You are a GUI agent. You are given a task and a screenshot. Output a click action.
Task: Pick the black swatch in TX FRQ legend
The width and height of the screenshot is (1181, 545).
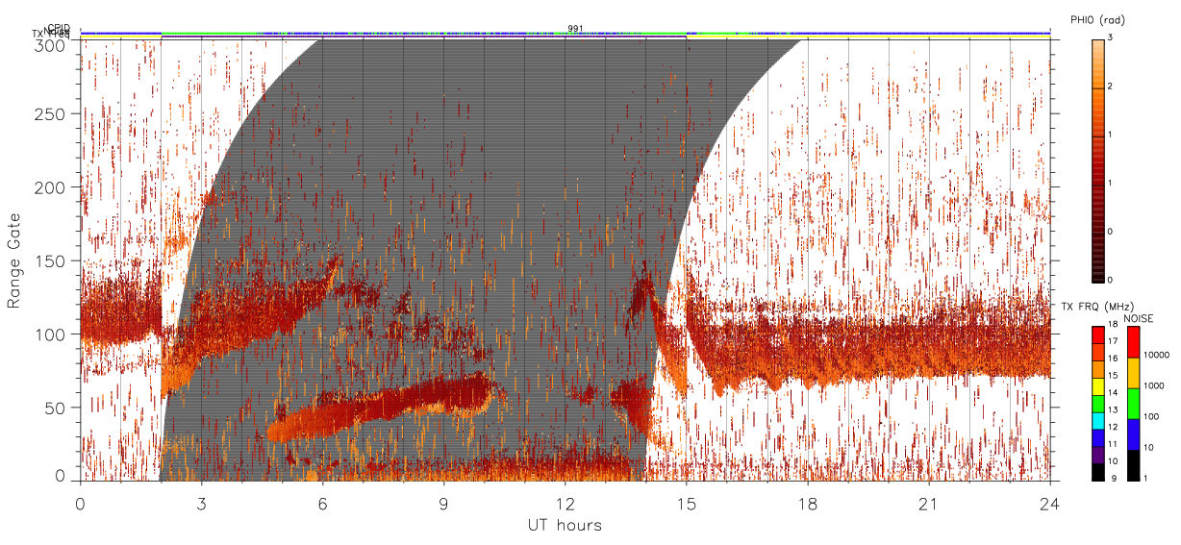coord(1097,472)
